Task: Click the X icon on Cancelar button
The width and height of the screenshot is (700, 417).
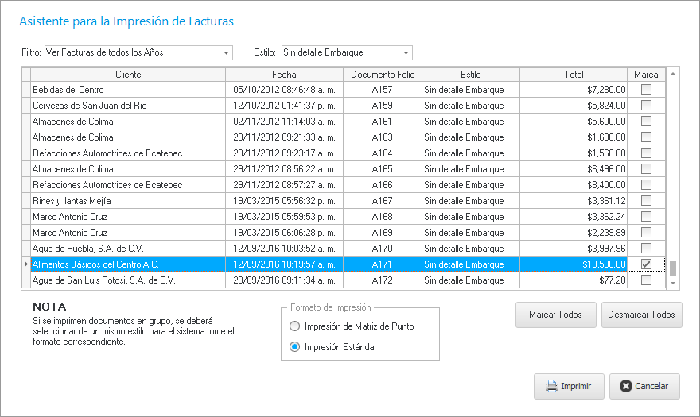Action: click(625, 387)
